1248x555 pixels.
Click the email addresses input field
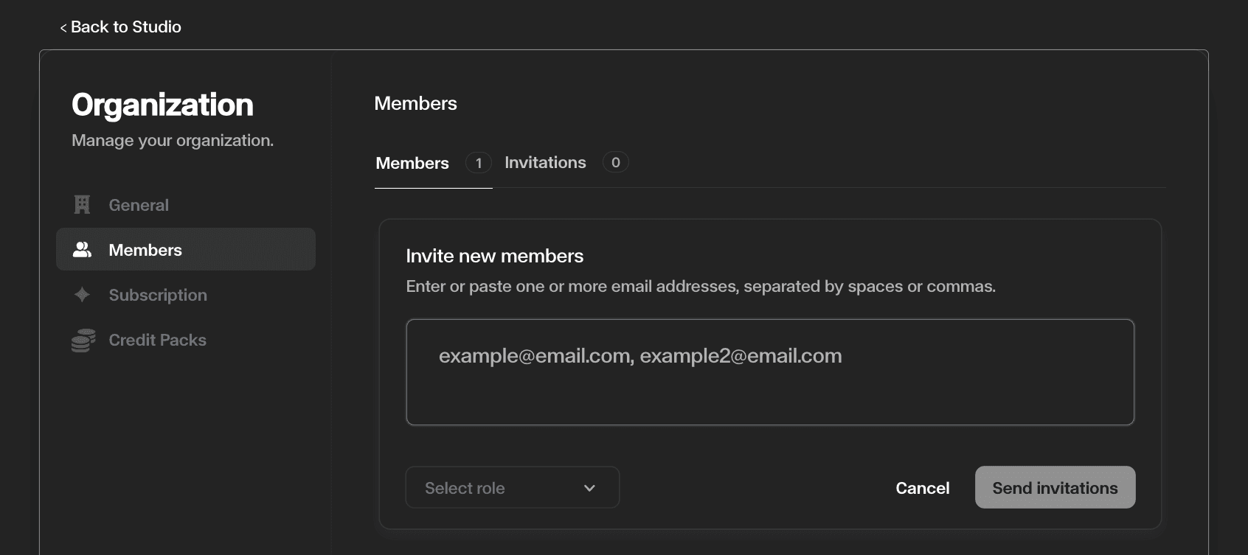769,372
